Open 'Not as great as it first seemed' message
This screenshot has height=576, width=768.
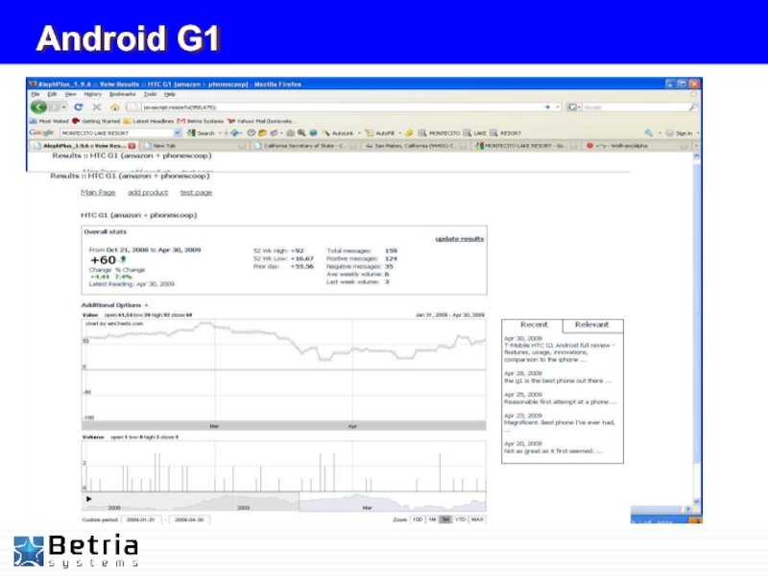pyautogui.click(x=553, y=450)
